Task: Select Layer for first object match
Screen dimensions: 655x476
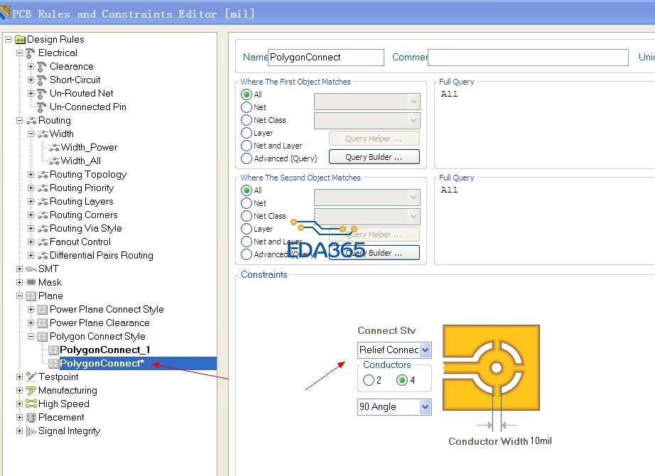Action: tap(247, 133)
